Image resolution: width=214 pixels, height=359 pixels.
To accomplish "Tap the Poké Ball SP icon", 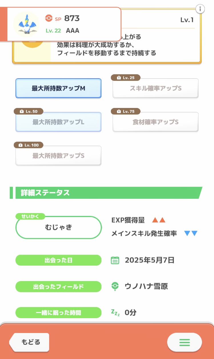I will 49,19.
